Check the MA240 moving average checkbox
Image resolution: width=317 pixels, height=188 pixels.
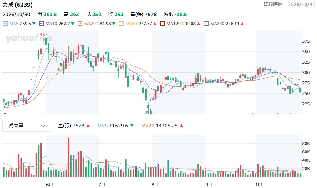point(206,24)
